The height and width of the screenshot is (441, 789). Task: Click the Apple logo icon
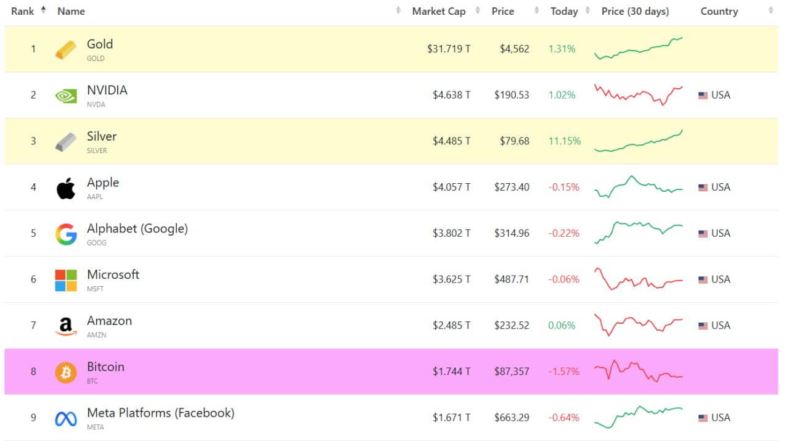pos(66,188)
